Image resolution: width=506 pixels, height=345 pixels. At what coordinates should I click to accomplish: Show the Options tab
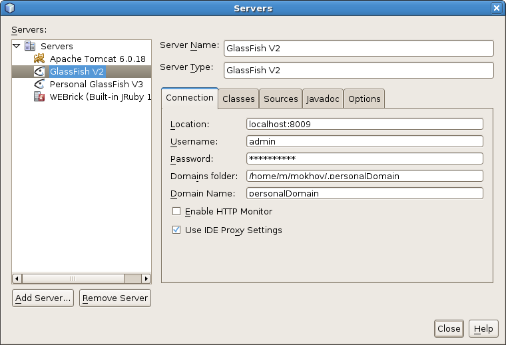(x=364, y=99)
